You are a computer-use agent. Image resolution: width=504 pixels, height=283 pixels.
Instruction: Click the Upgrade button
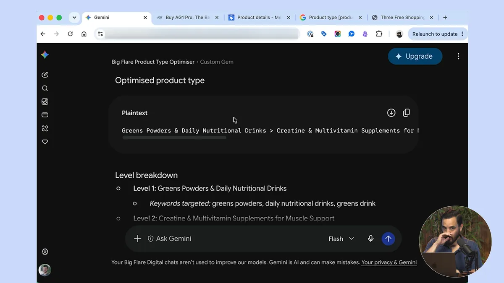click(415, 56)
